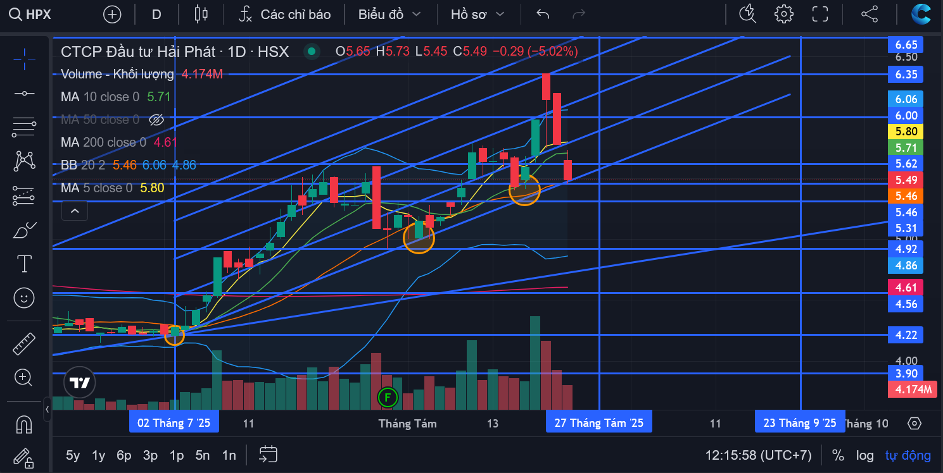943x473 pixels.
Task: Select the 5n date range
Action: tap(203, 455)
